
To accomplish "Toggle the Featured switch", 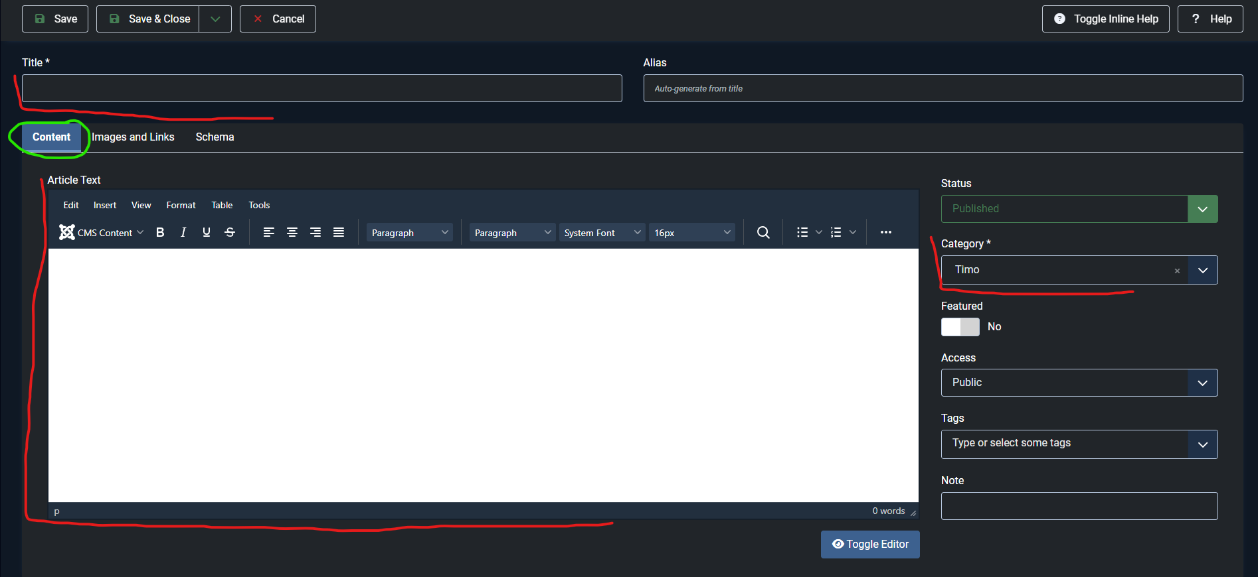I will point(960,327).
